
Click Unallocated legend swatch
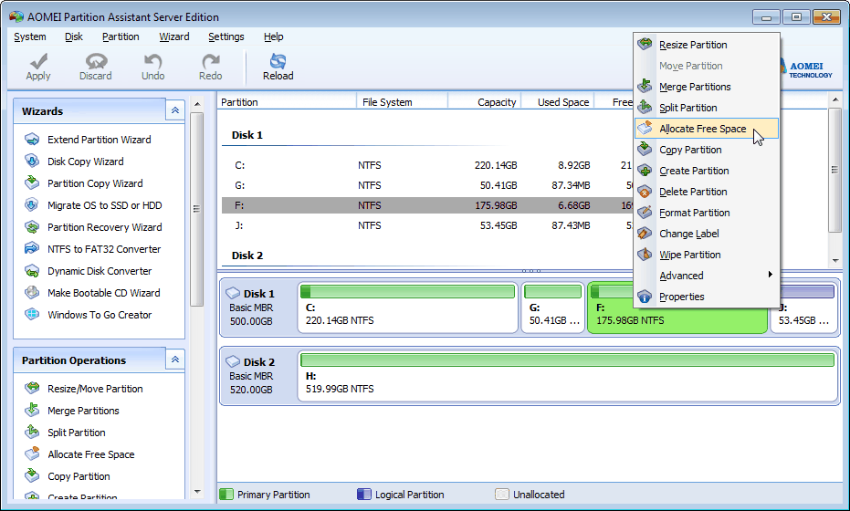[x=502, y=495]
